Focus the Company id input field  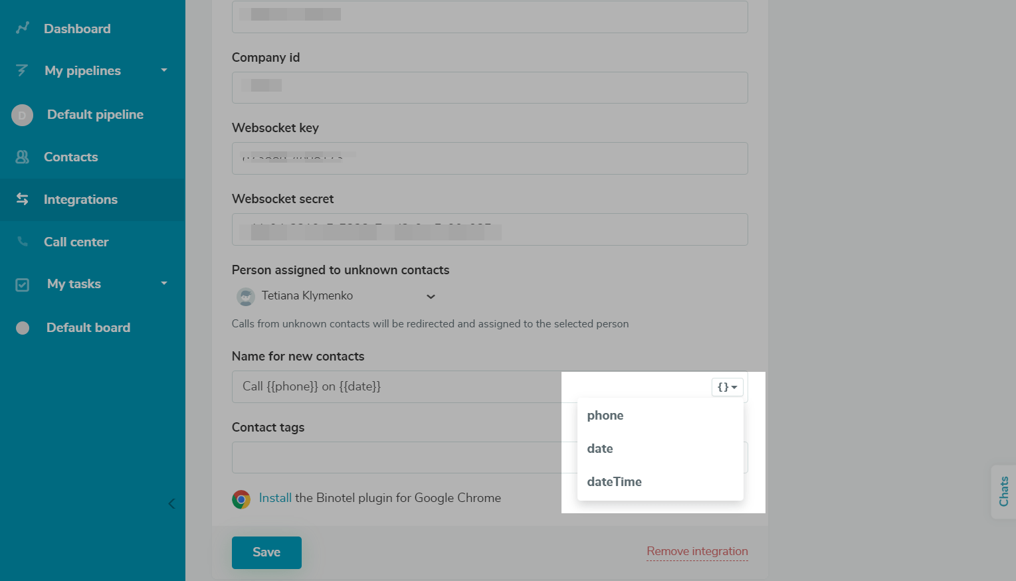pyautogui.click(x=490, y=88)
